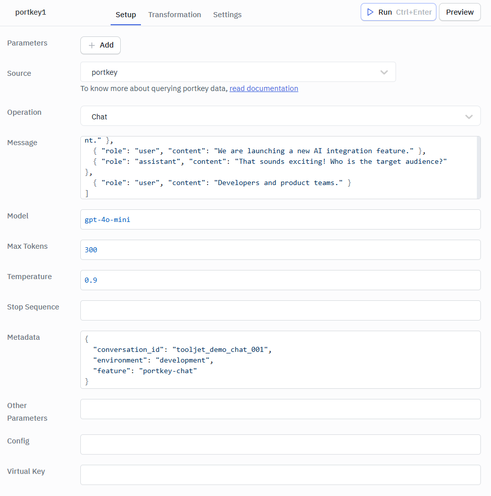Open the Source dropdown chevron
The height and width of the screenshot is (496, 491).
click(x=384, y=72)
